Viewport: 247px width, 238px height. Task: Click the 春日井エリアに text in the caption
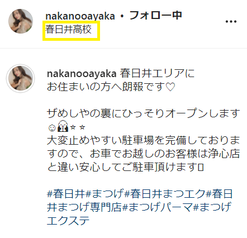pyautogui.click(x=157, y=74)
